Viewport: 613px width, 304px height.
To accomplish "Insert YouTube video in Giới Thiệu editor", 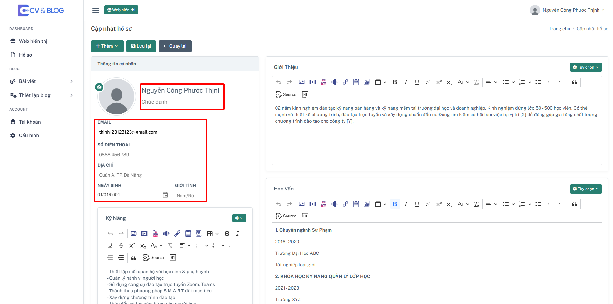I will coord(324,82).
